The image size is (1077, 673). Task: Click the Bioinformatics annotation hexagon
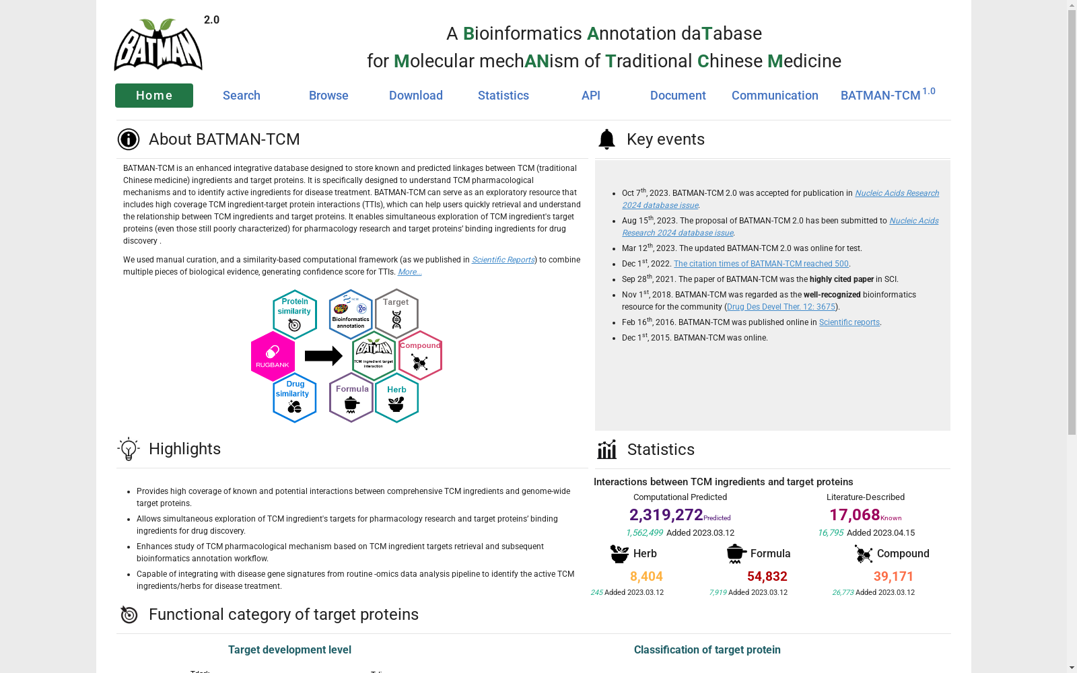[x=351, y=314]
